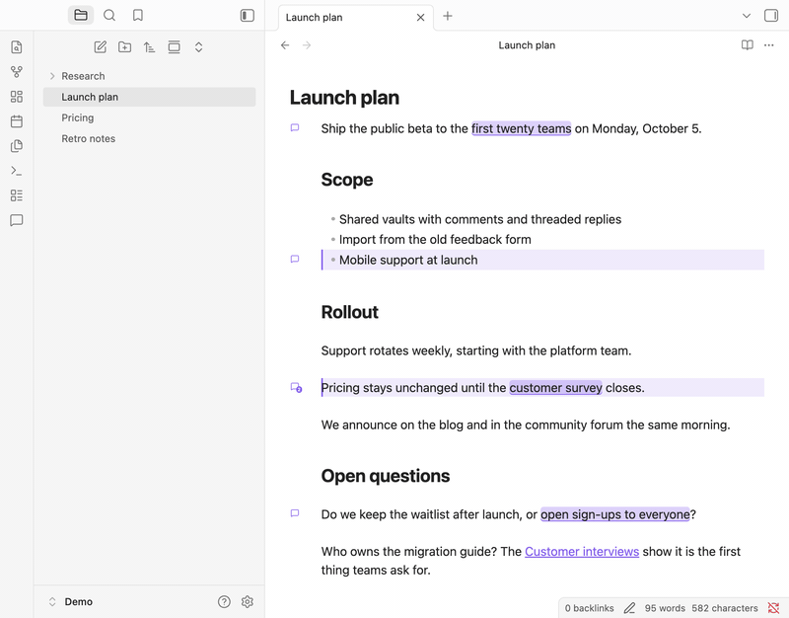Click 'We announce on the blog' paragraph
This screenshot has width=789, height=618.
[526, 425]
